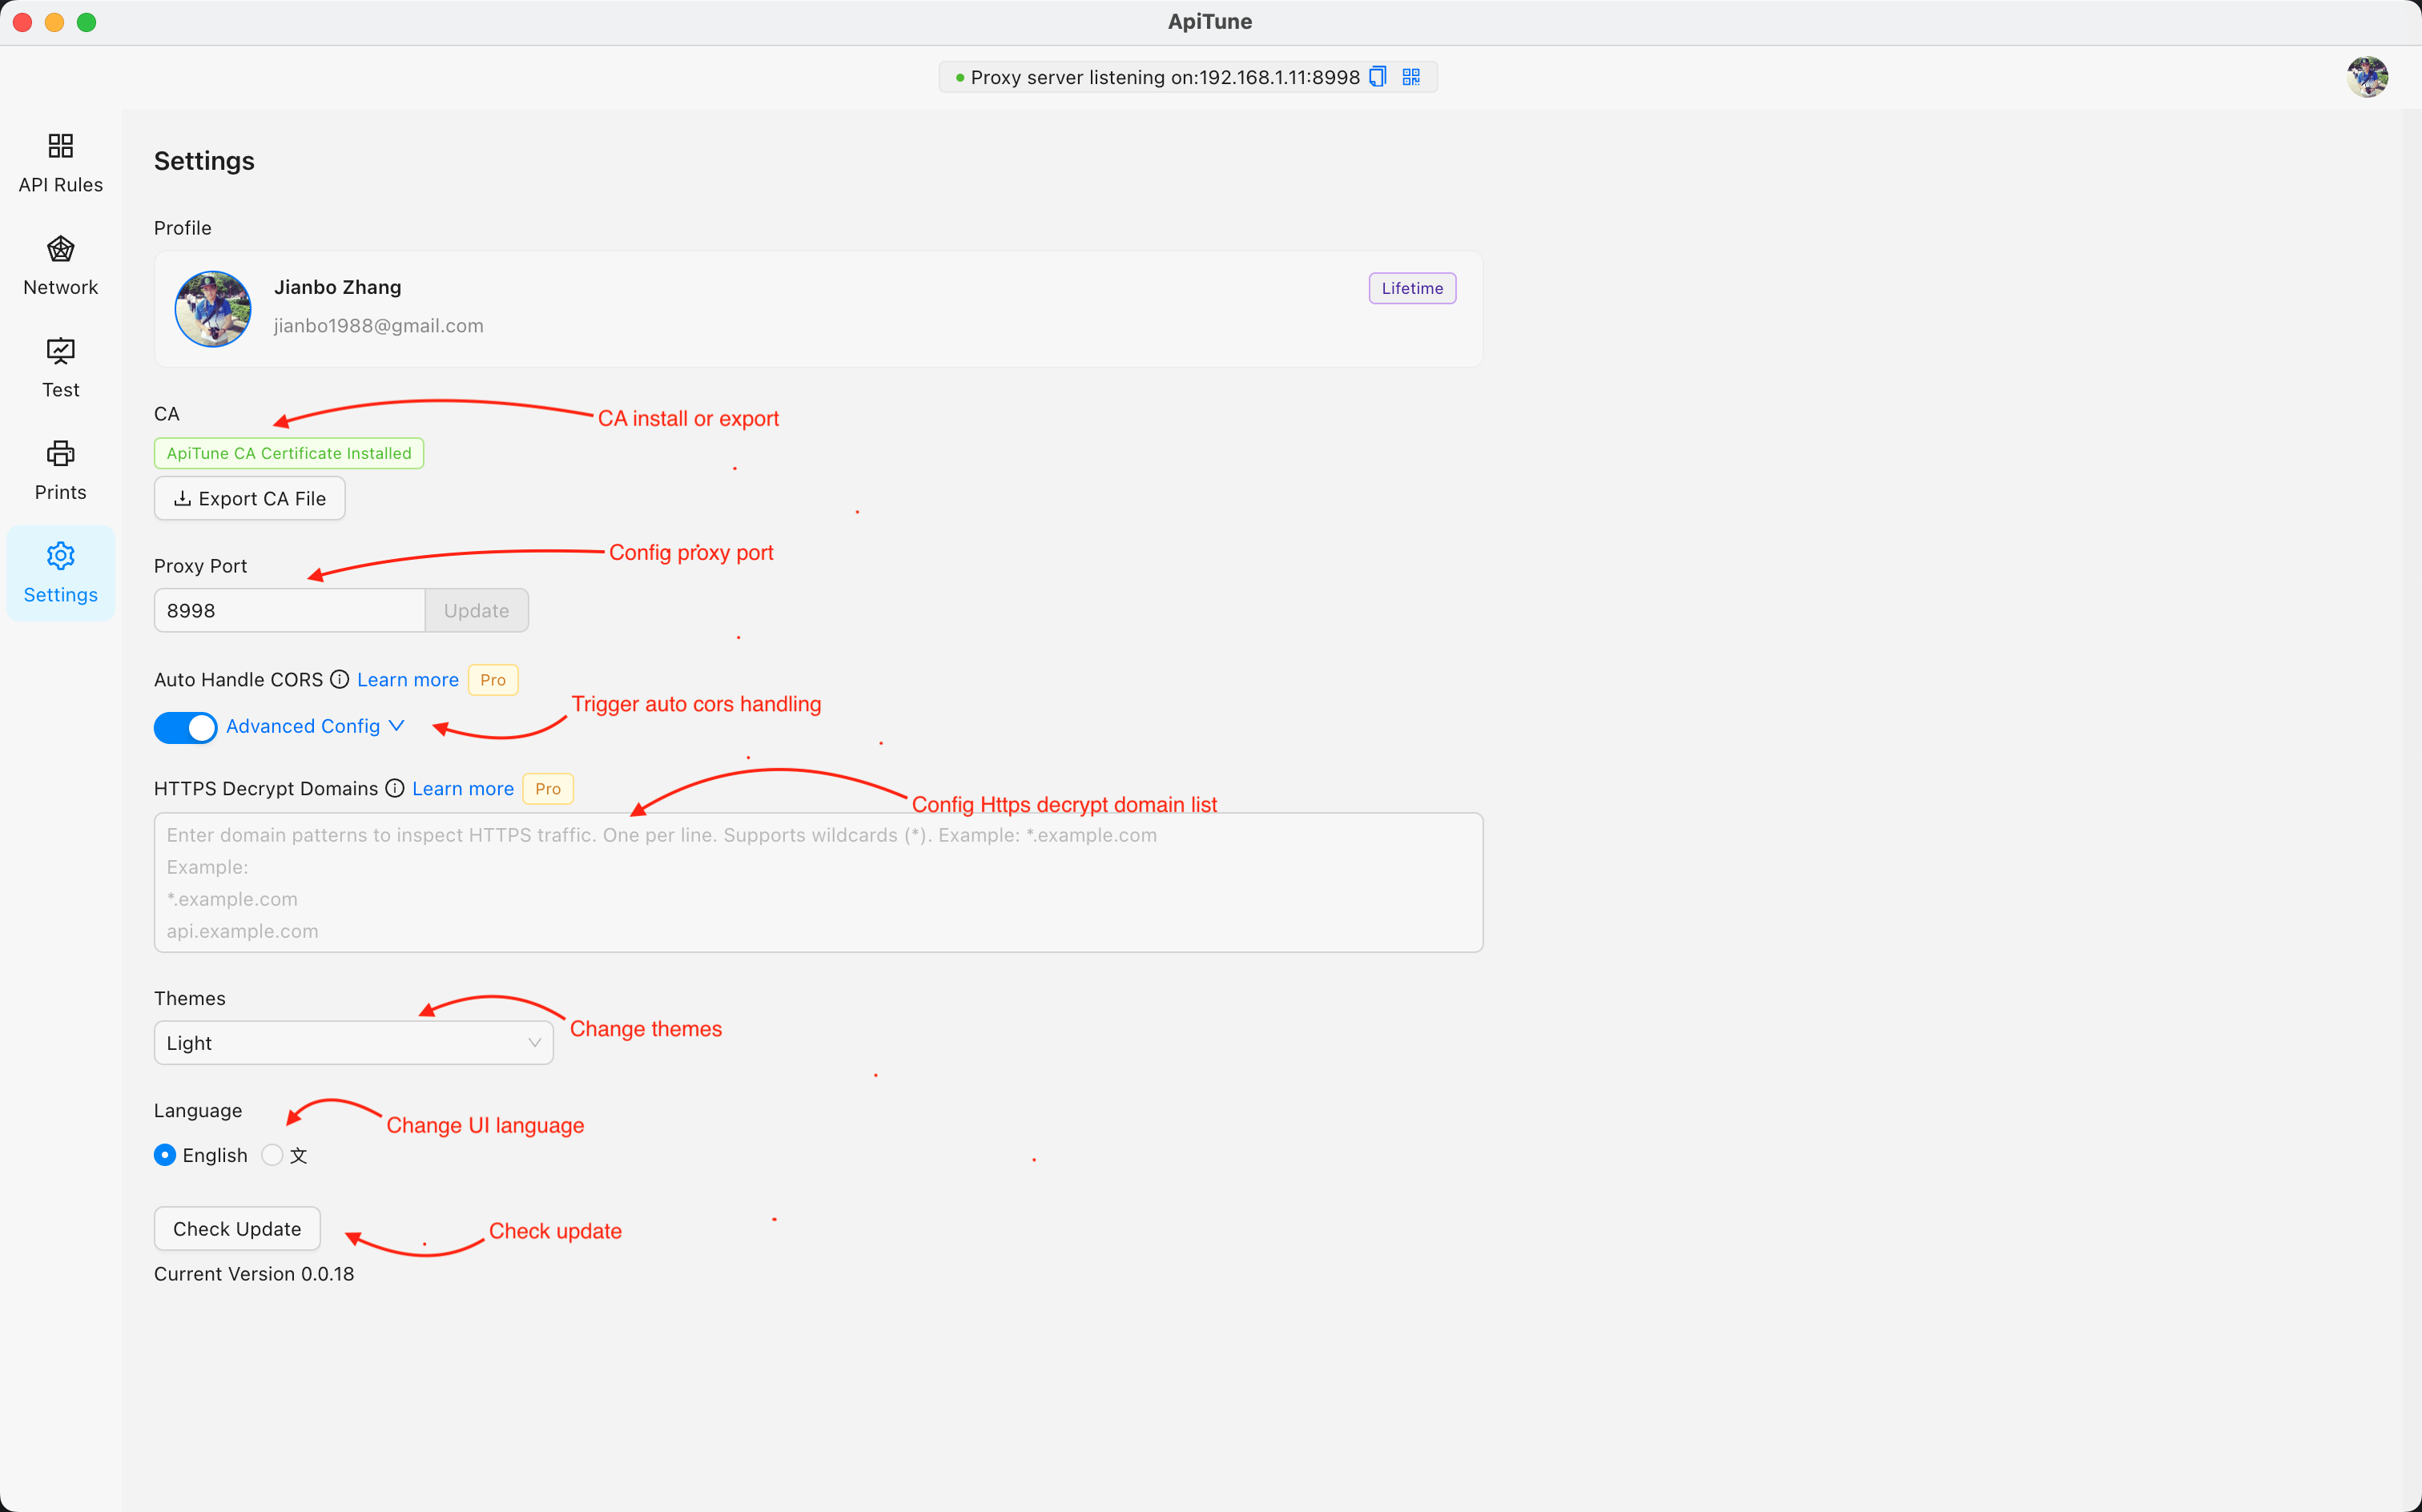Open the Themes dropdown menu

point(348,1042)
